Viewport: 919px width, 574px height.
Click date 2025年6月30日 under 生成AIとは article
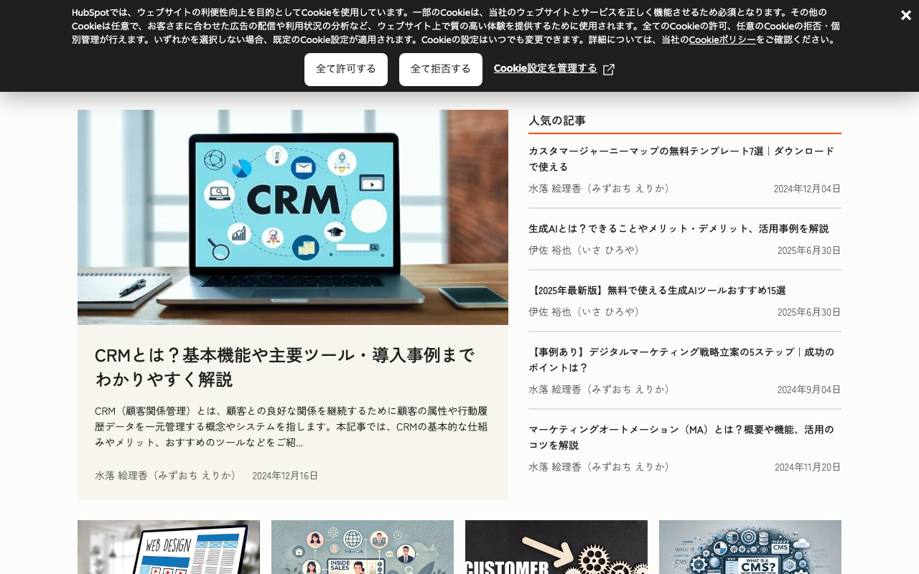(x=809, y=250)
